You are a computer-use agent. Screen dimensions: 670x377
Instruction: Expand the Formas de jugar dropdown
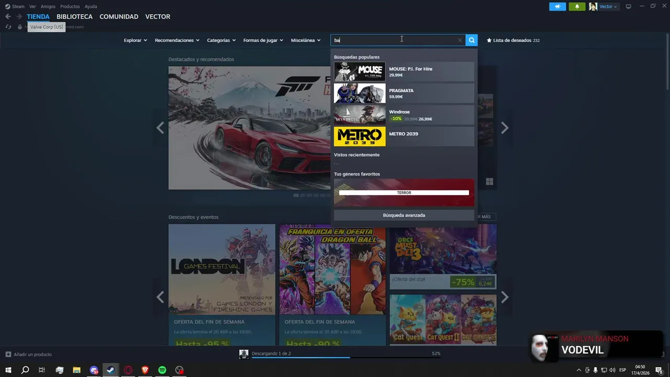(x=263, y=40)
